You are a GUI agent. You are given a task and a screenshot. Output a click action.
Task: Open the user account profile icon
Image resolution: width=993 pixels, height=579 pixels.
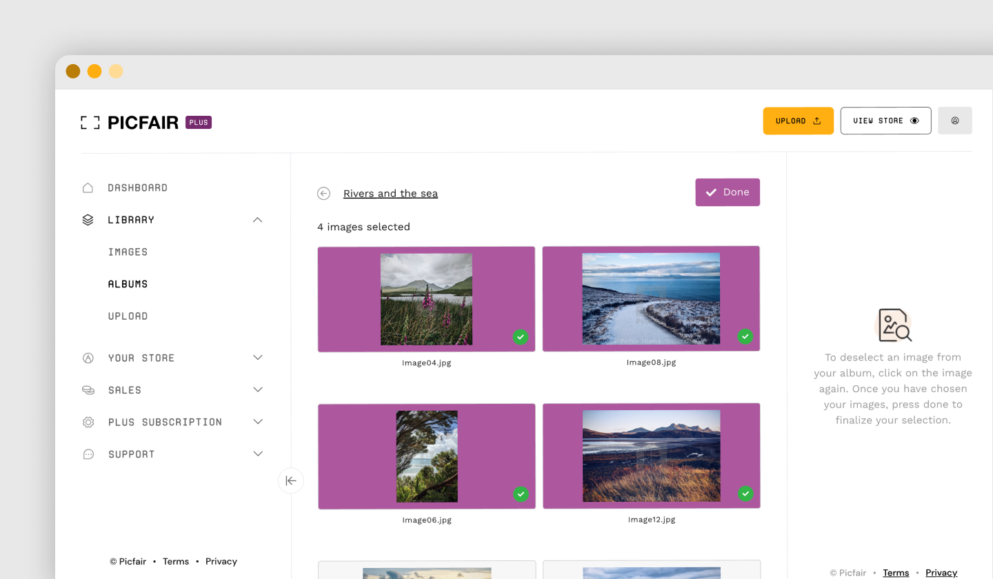coord(955,121)
